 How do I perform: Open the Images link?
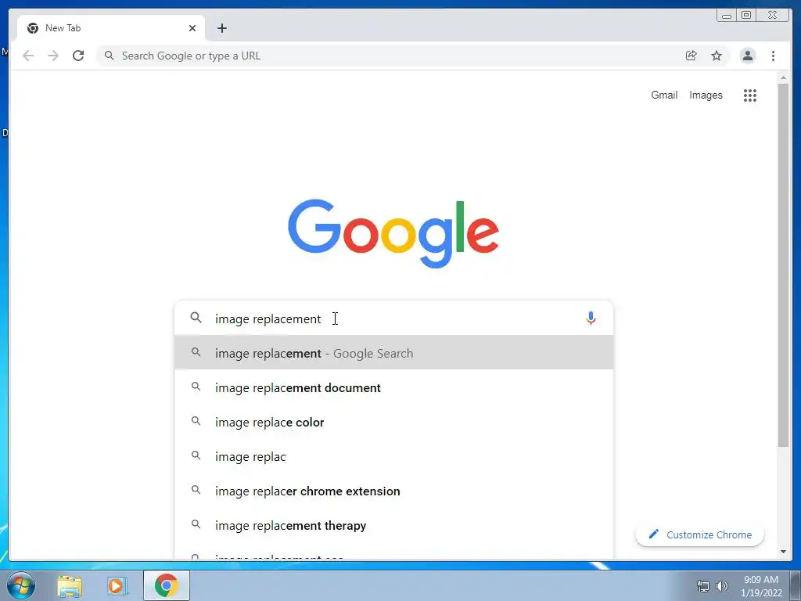point(706,95)
